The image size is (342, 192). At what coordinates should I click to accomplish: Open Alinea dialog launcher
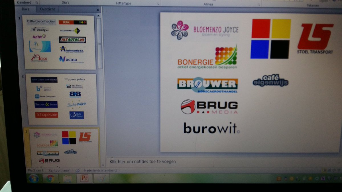259,4
